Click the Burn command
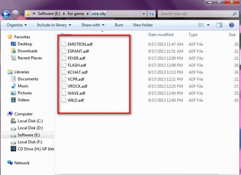Viewport: 241px width, 175px height. (119, 25)
